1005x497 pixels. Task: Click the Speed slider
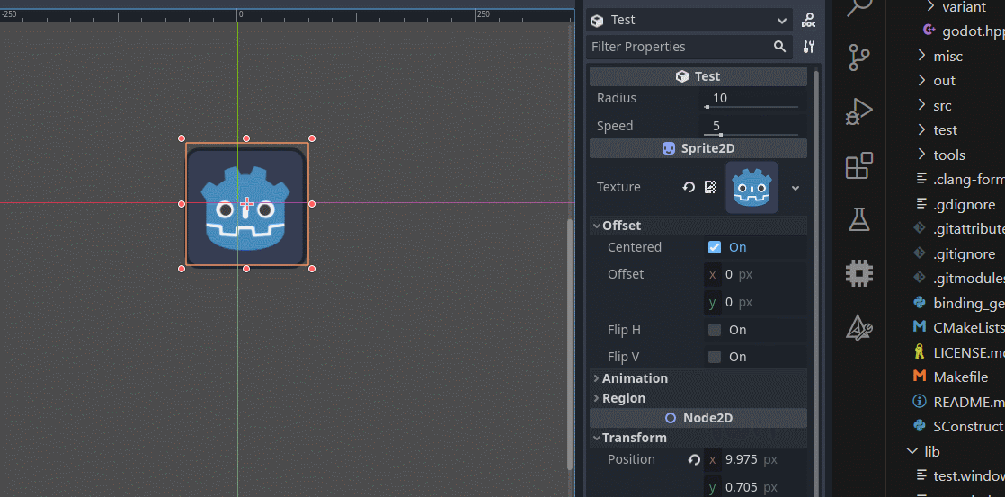pos(752,135)
